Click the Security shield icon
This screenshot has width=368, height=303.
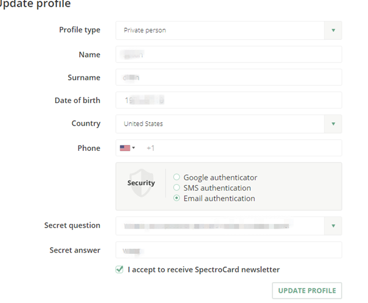click(x=140, y=183)
